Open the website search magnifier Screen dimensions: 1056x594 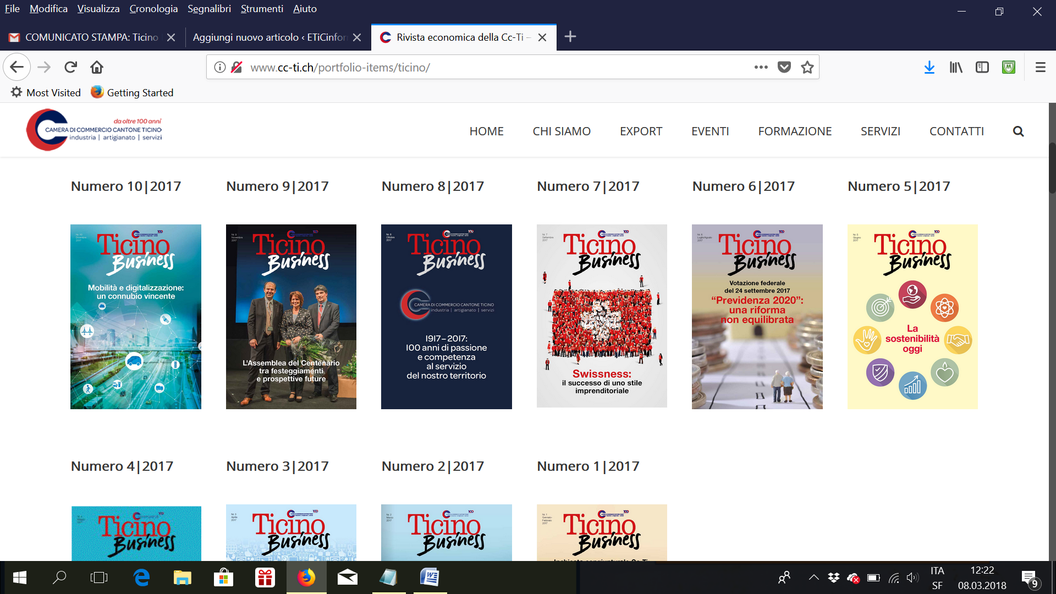click(1019, 131)
